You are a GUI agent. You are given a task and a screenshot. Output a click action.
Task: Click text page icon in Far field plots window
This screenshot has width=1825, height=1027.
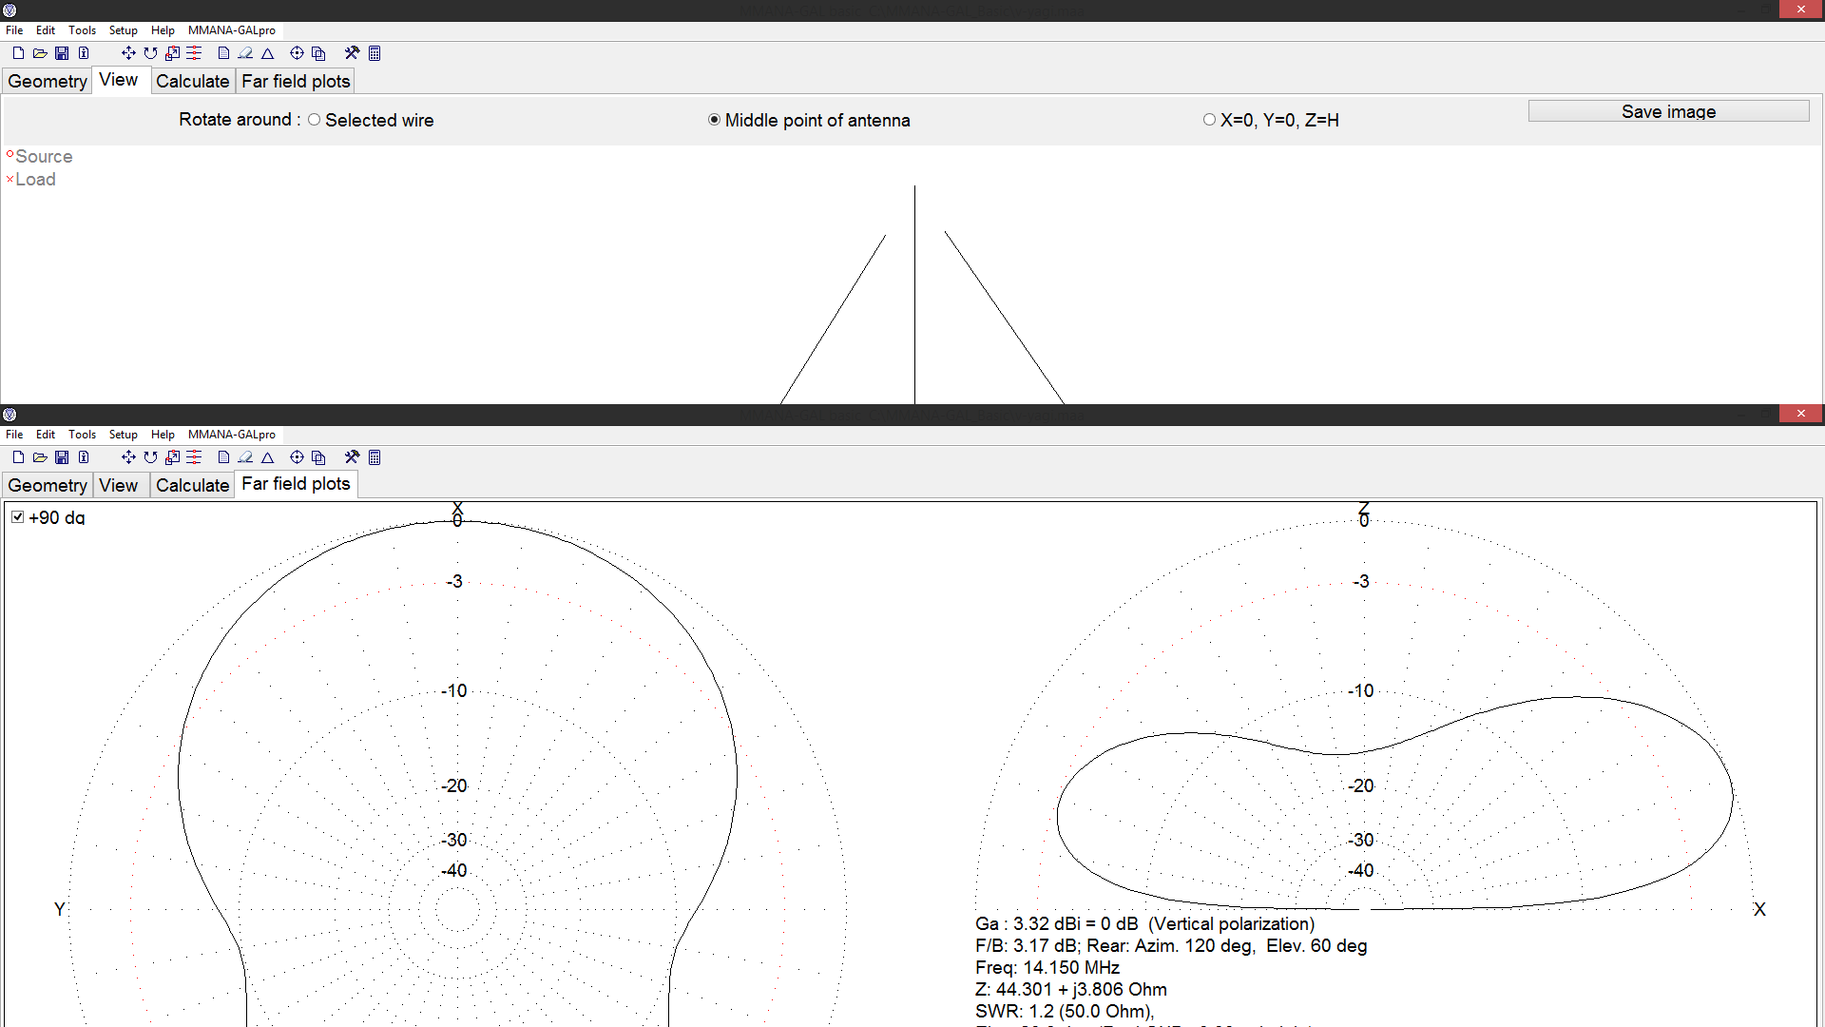[223, 457]
